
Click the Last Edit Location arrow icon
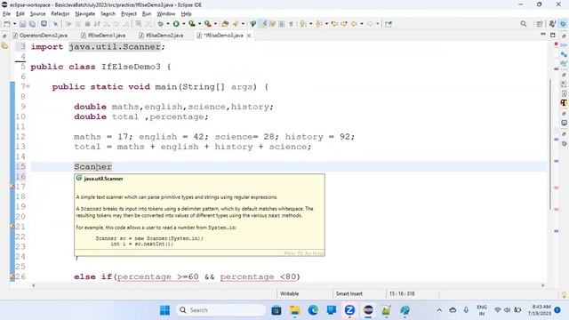334,24
